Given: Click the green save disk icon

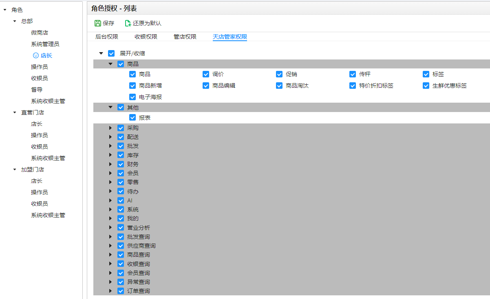Looking at the screenshot, I should pos(98,23).
